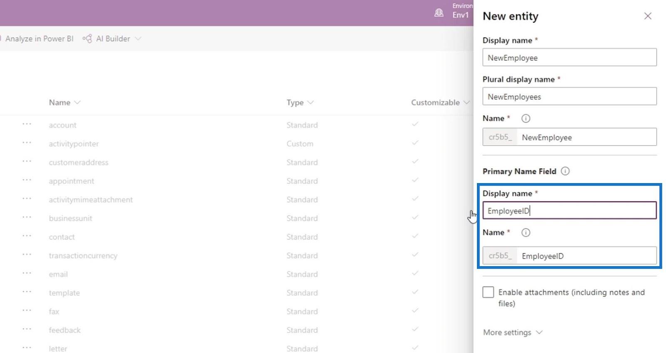
Task: Select the Env1 environment picker
Action: coord(461,15)
